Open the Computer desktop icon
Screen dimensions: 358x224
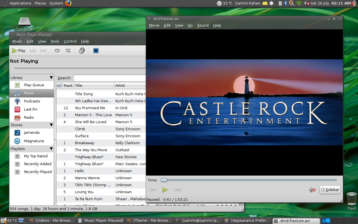coord(25,24)
